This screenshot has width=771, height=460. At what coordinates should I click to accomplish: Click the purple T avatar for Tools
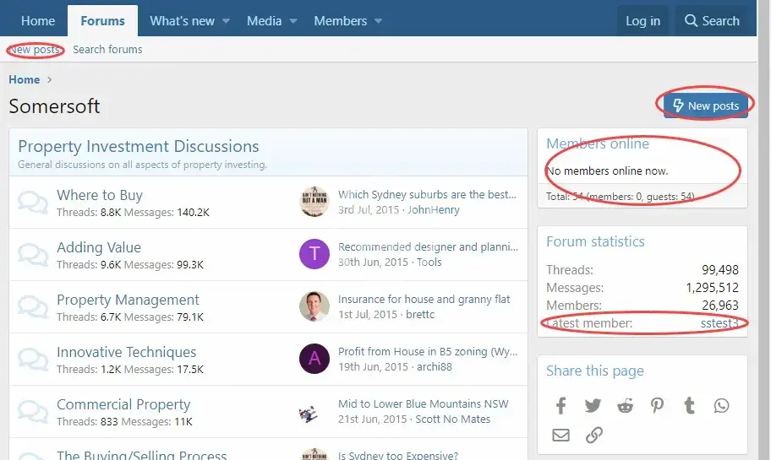[x=314, y=254]
